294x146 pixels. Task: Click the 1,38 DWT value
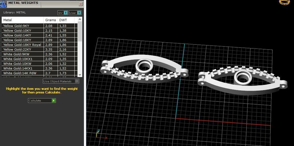click(63, 31)
